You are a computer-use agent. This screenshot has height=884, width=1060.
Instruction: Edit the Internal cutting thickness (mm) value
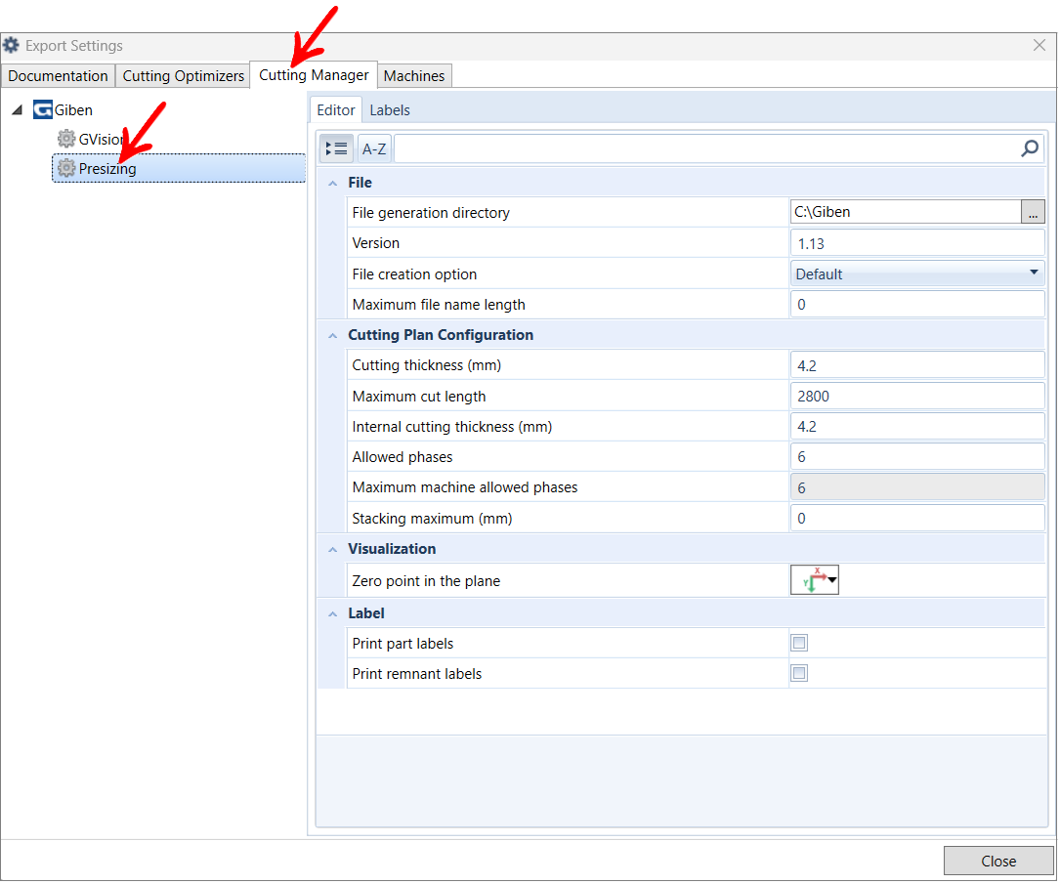click(x=917, y=427)
